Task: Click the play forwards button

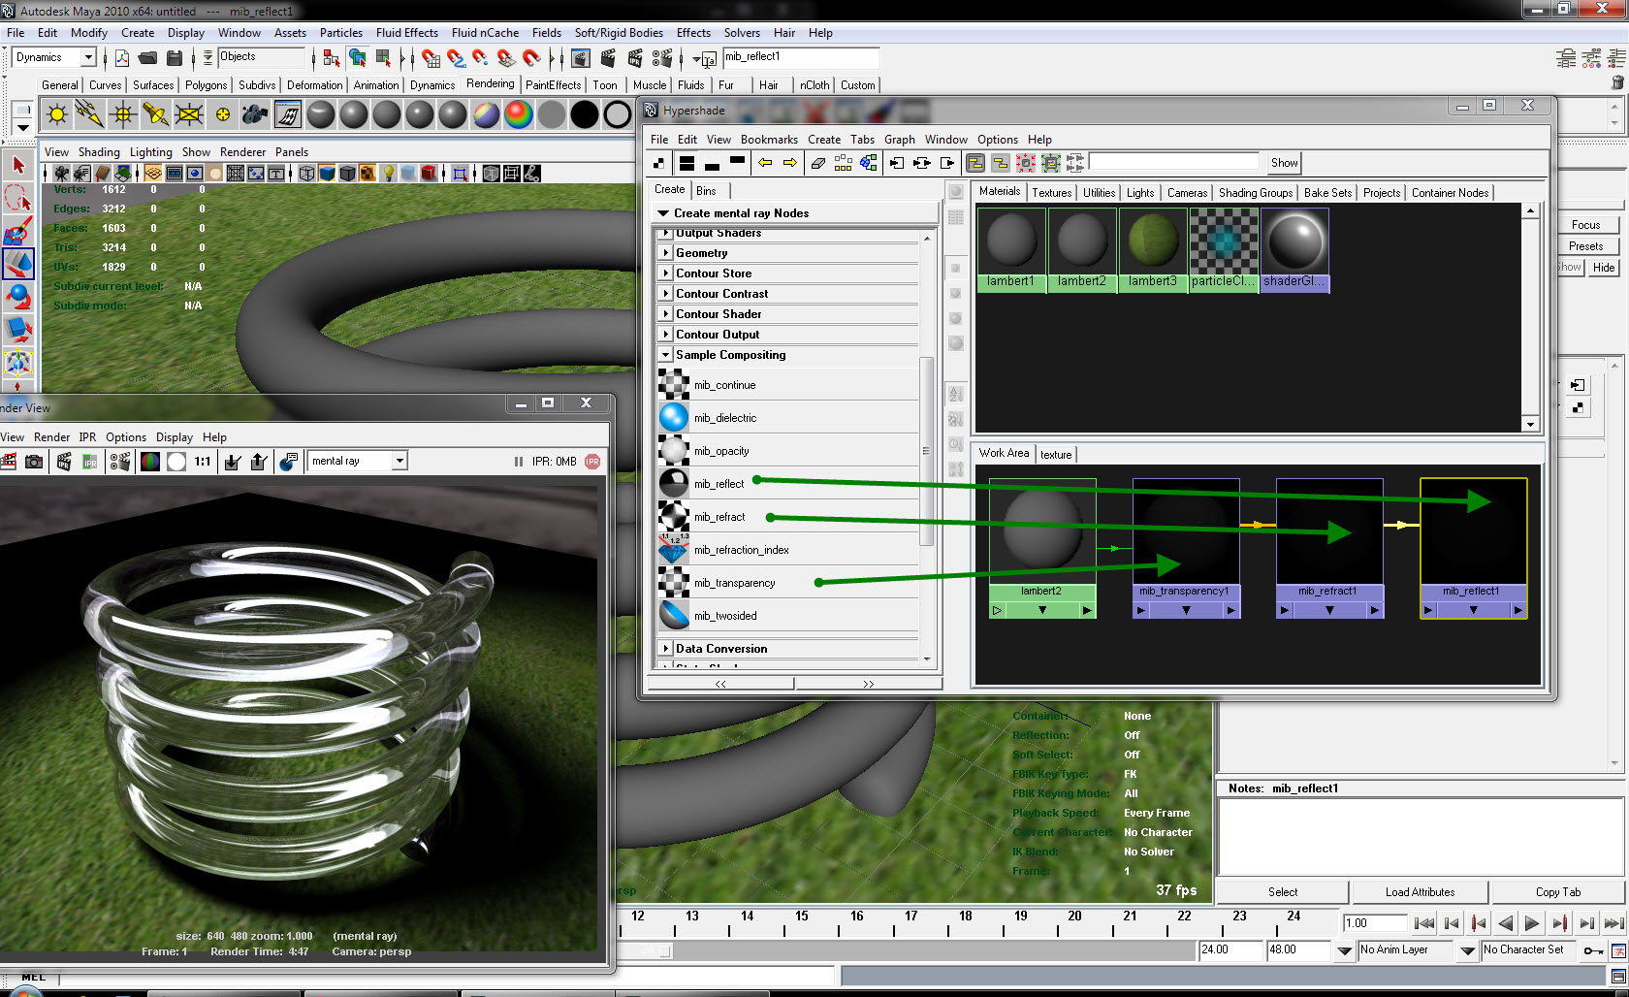Action: point(1531,923)
